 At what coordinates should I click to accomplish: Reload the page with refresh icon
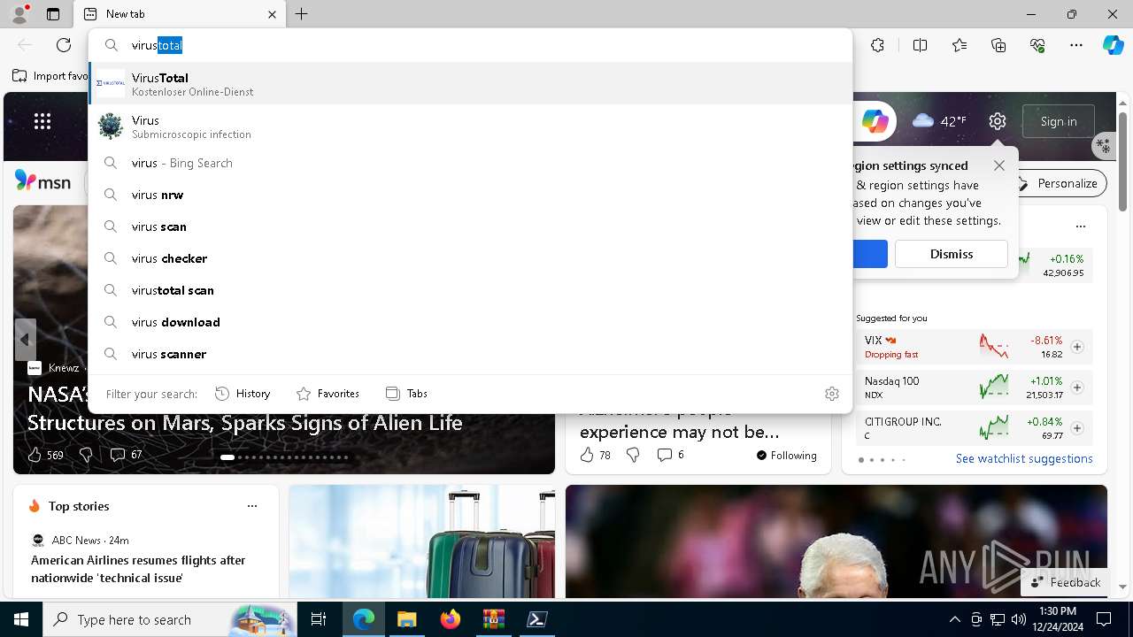point(64,45)
